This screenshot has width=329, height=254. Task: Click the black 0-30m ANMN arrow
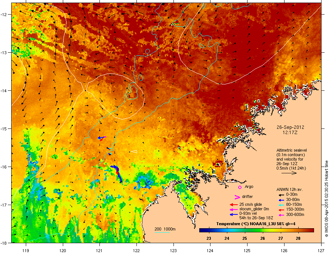(281, 195)
